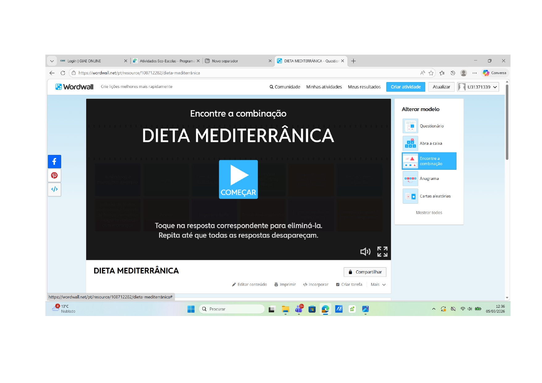Click the Compartilhar button
This screenshot has height=383, width=542.
tap(365, 272)
